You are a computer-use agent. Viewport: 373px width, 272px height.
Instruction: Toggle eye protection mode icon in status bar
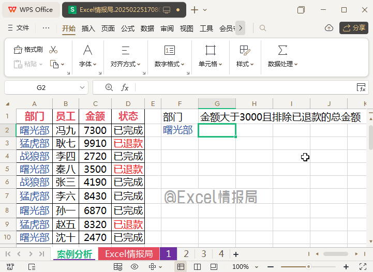tap(135, 267)
